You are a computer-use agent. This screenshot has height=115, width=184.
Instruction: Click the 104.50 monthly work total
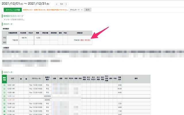click(x=77, y=40)
